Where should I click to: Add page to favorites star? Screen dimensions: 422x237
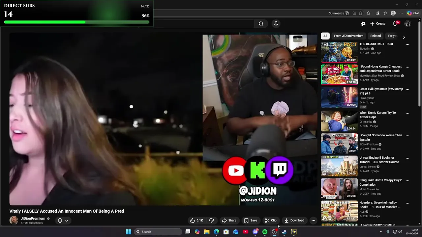point(360,13)
